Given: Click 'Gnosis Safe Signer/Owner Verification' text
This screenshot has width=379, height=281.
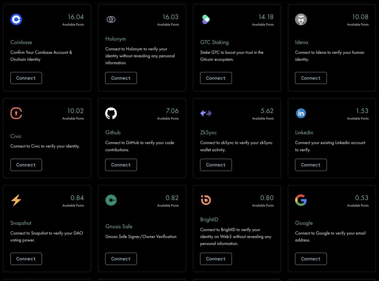Looking at the screenshot, I should click(x=141, y=237).
